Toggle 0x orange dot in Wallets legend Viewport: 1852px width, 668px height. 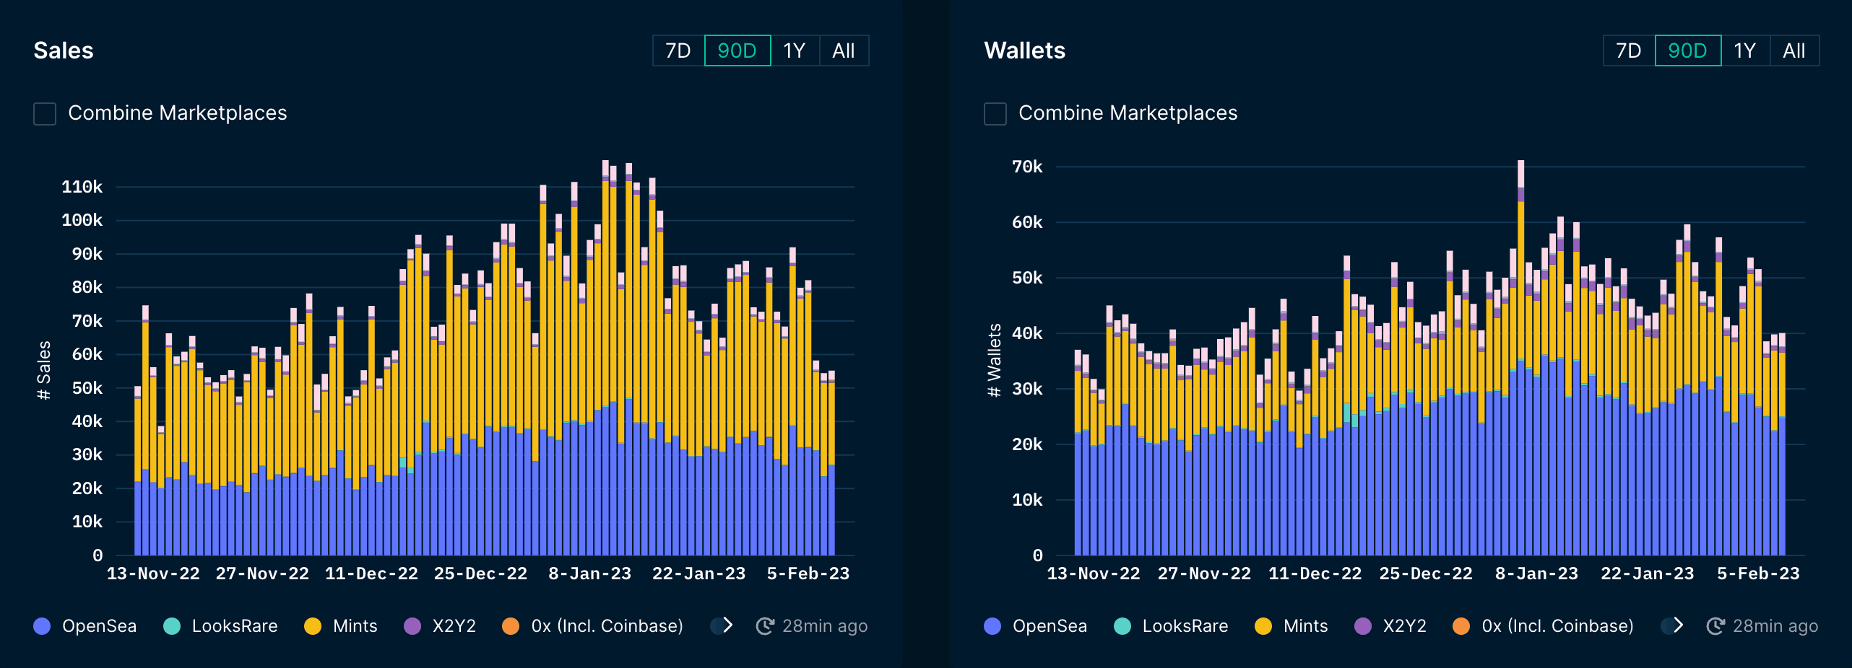(1461, 626)
